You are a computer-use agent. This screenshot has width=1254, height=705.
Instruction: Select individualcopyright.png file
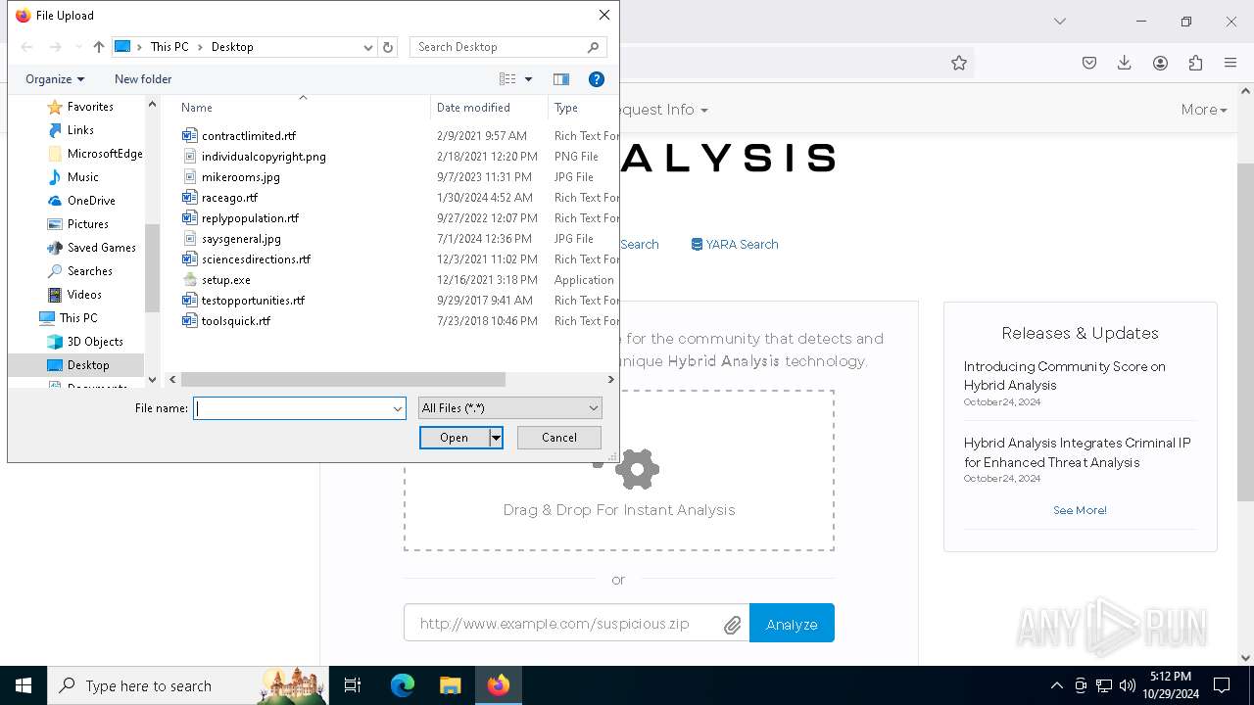click(264, 157)
